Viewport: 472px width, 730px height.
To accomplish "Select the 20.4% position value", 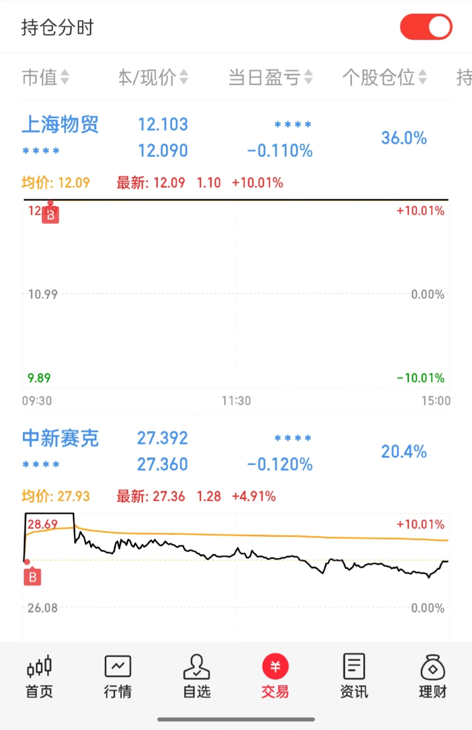I will pyautogui.click(x=404, y=451).
